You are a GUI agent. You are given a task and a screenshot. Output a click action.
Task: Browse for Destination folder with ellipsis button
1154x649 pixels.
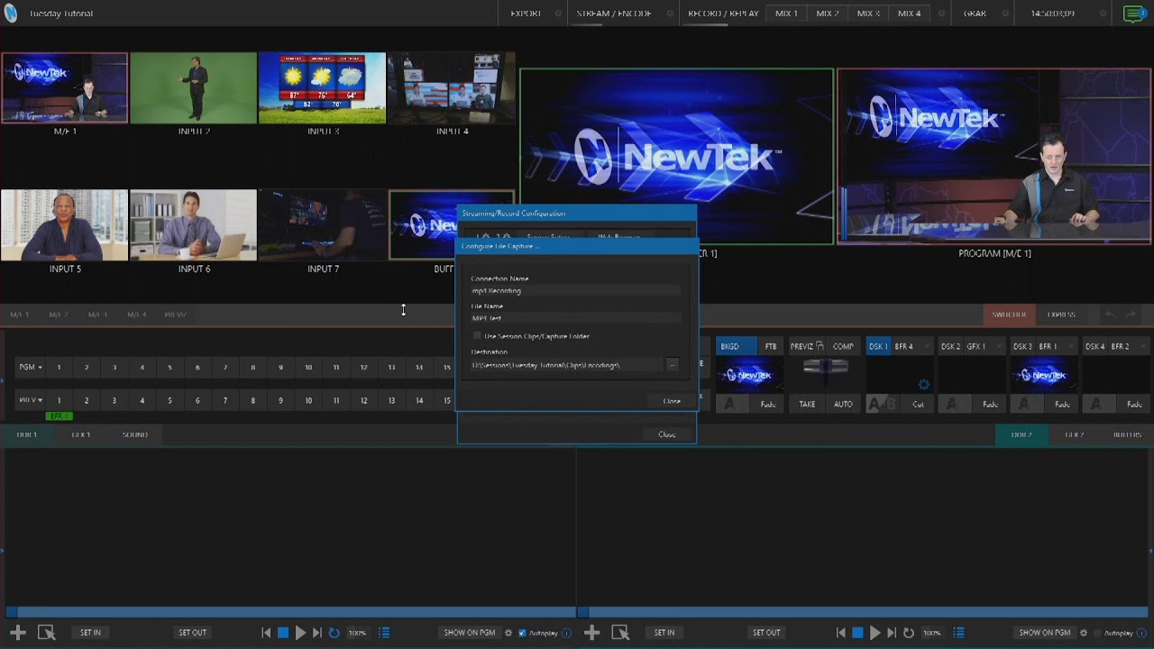(x=672, y=365)
